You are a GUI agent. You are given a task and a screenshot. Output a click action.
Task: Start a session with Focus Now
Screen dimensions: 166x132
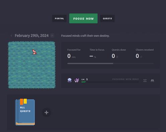pyautogui.click(x=83, y=18)
